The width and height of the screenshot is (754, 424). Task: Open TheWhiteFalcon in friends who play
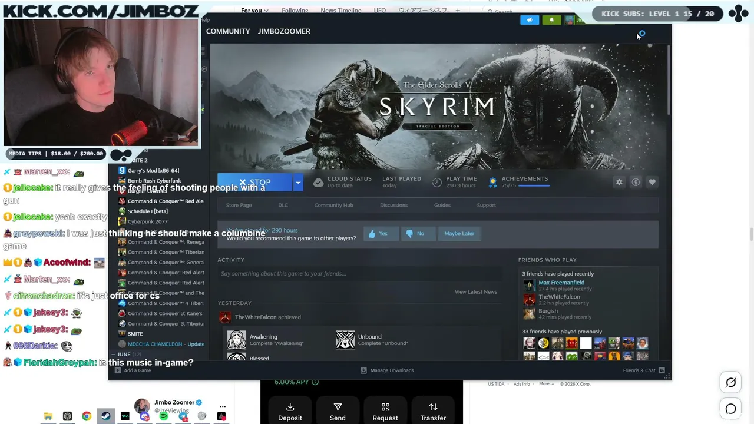coord(559,297)
